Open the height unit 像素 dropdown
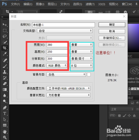The width and height of the screenshot is (139, 140). point(81,52)
